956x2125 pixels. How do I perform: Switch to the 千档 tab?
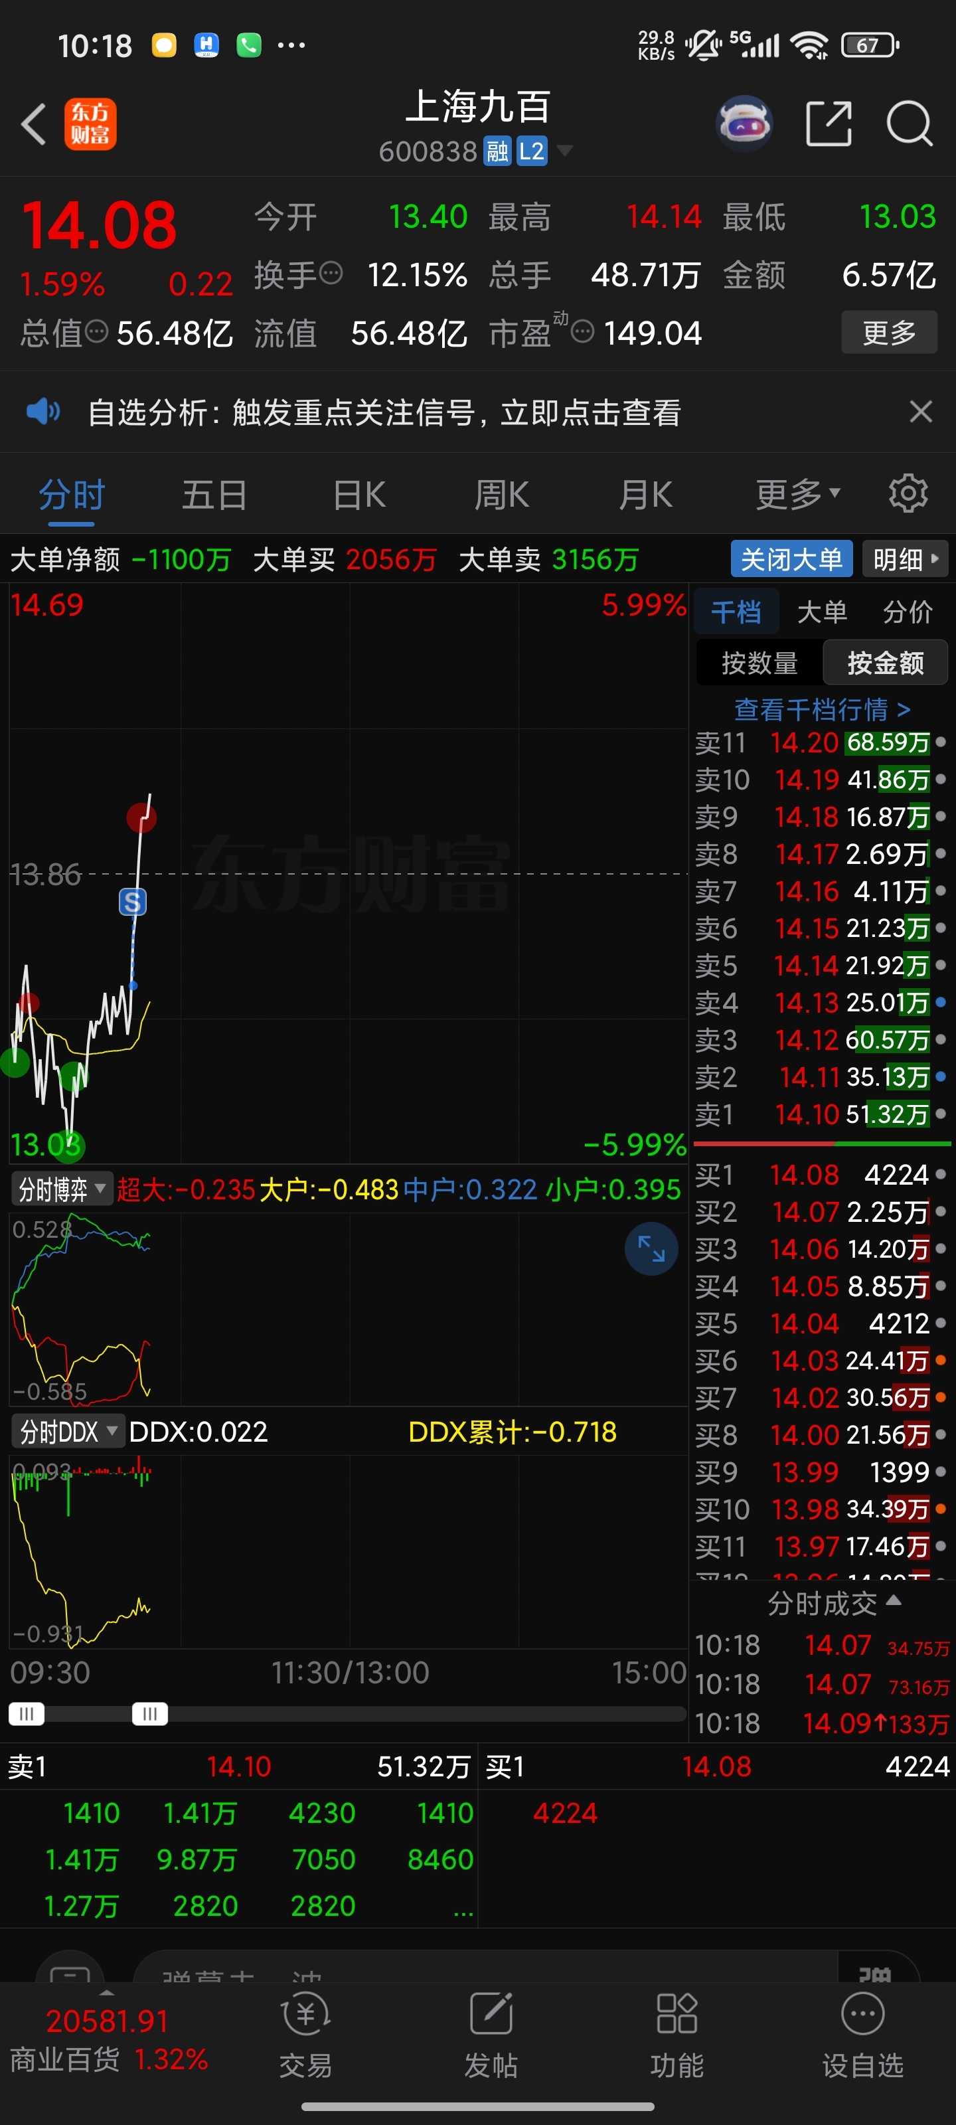pos(736,611)
